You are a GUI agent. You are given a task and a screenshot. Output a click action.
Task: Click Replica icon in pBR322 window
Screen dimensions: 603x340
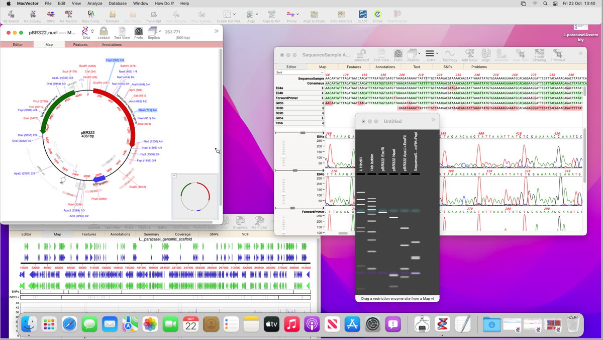pyautogui.click(x=153, y=33)
